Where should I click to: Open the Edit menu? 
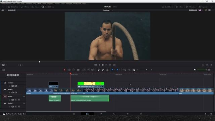click(x=18, y=4)
